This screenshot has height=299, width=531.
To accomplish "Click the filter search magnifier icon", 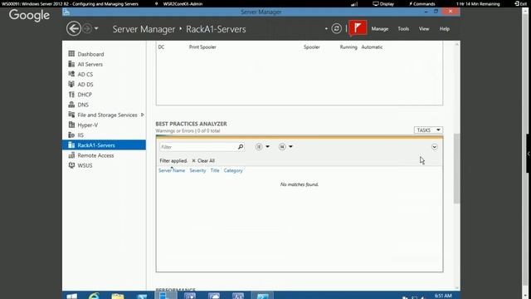I will click(x=241, y=147).
